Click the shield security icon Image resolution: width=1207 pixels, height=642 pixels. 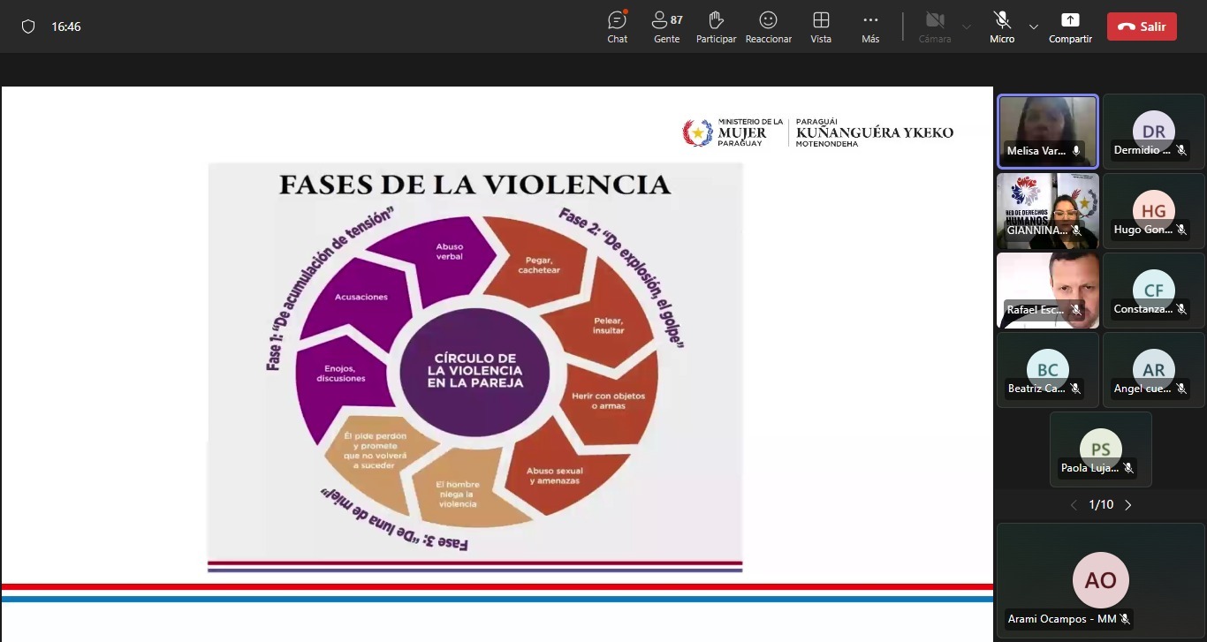click(x=28, y=26)
